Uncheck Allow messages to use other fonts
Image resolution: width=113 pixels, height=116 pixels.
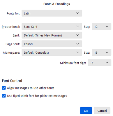(4, 88)
